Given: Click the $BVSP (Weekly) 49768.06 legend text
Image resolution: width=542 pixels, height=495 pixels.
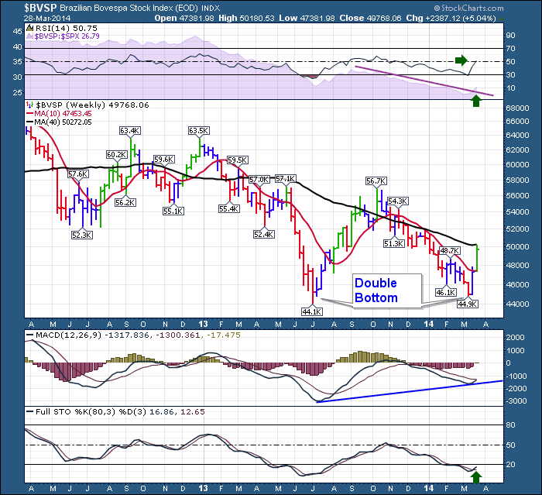Looking at the screenshot, I should coord(92,105).
